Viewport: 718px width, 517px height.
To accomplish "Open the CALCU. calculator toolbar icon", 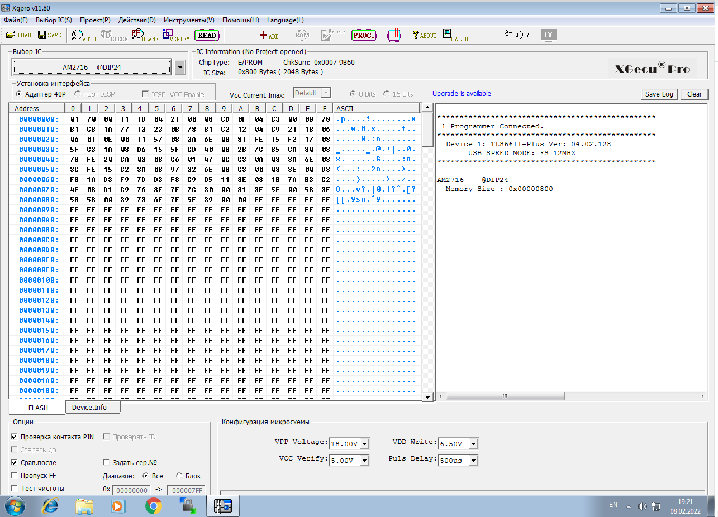I will (455, 35).
